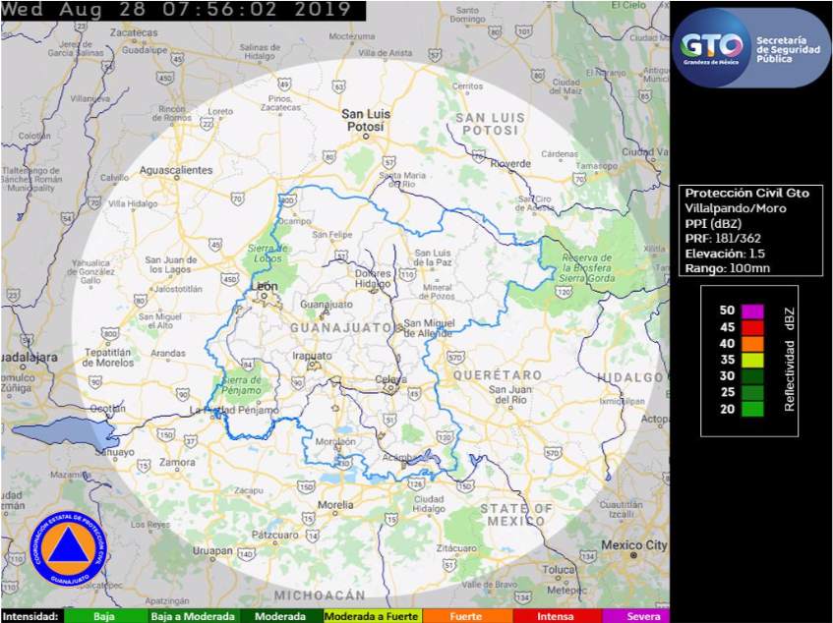Click the HIDALGO state label
This screenshot has width=833, height=623.
click(x=630, y=377)
